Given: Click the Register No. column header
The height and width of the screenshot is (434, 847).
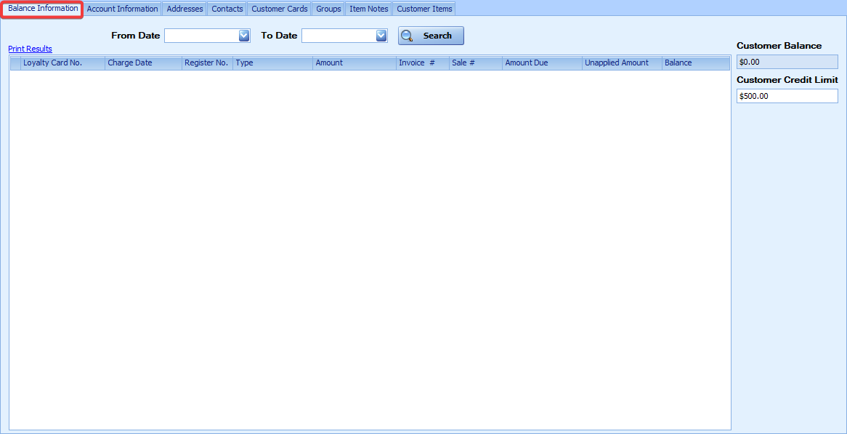Looking at the screenshot, I should pyautogui.click(x=206, y=63).
